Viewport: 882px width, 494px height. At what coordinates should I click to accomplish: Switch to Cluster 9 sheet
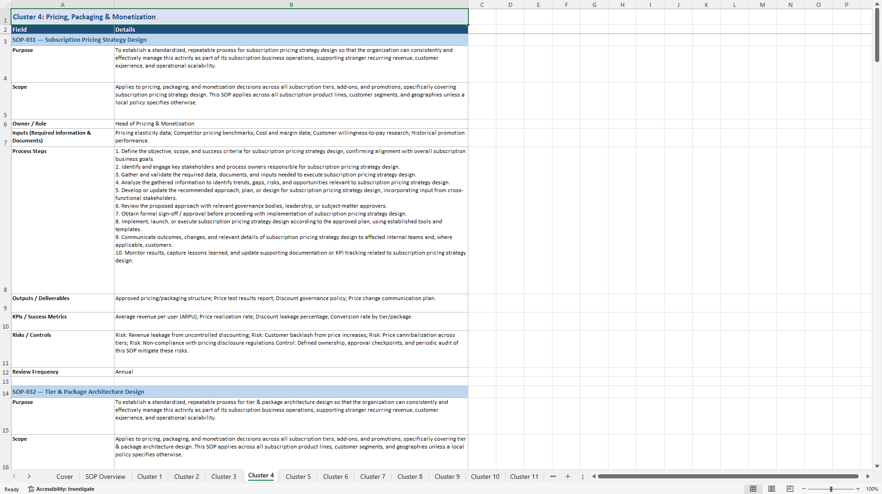(x=447, y=477)
